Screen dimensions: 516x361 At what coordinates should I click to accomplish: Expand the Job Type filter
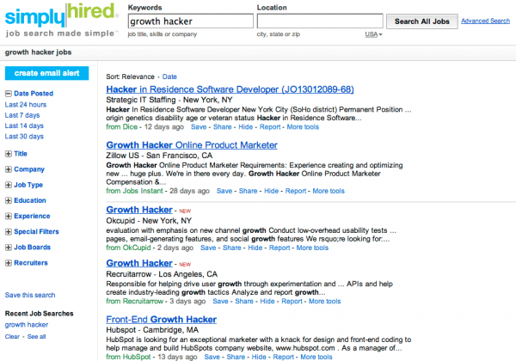point(9,185)
